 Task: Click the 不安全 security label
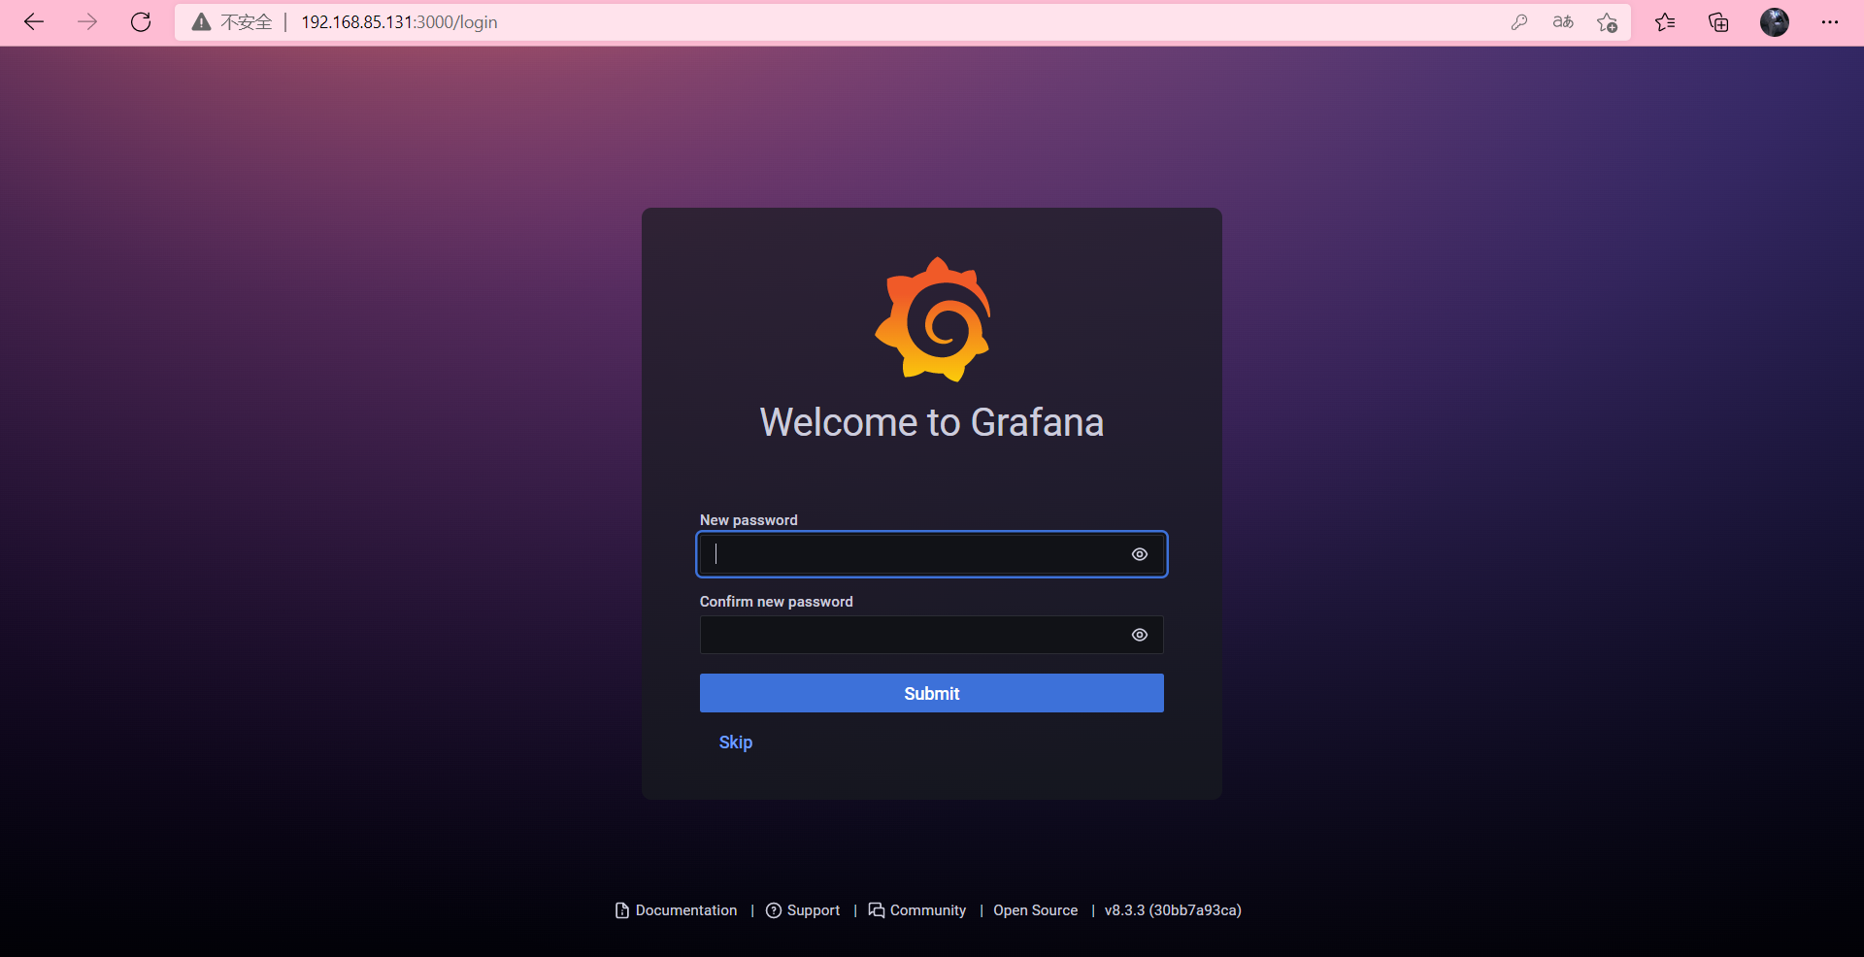pos(247,22)
